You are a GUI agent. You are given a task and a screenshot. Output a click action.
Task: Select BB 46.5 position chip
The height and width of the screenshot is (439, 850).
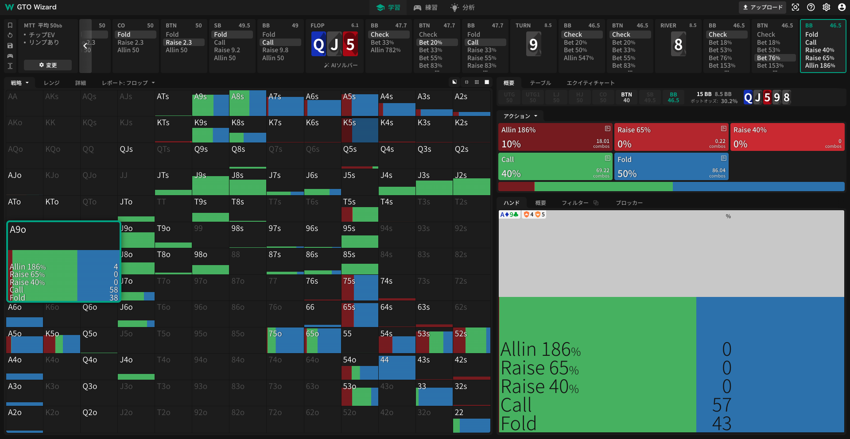[673, 97]
